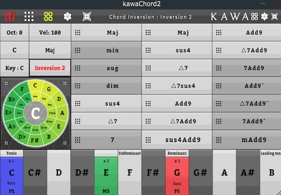The width and height of the screenshot is (281, 195).
Task: Toggle the C# piano key
Action: coord(35,173)
